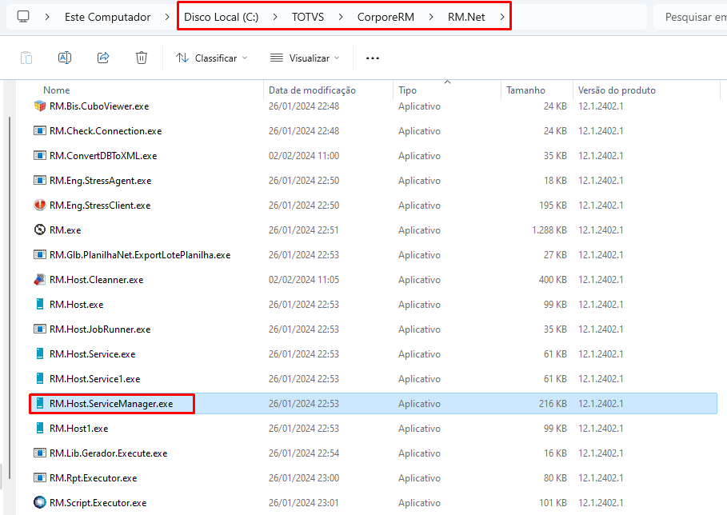
Task: Click the RM.Host.Service.exe blue icon
Action: [x=40, y=354]
